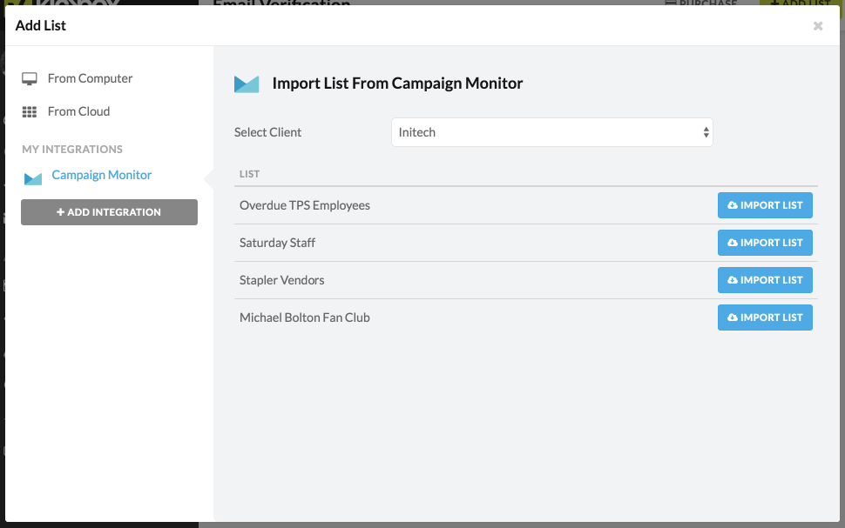845x528 pixels.
Task: Click the dropdown arrows on client selector
Action: click(706, 132)
